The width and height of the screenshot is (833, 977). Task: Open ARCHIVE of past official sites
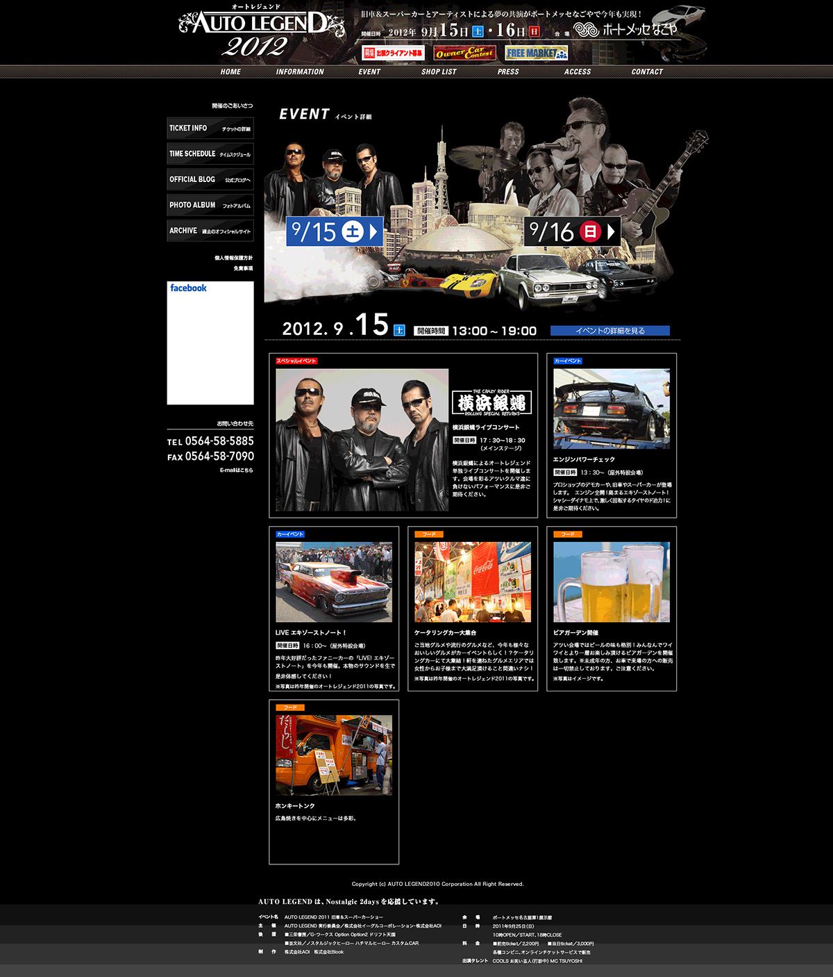[x=210, y=231]
